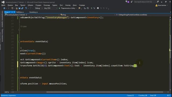Expand the Attach to Unity dropdown arrow
Screen dimensions: 172x97
pyautogui.click(x=76, y=8)
